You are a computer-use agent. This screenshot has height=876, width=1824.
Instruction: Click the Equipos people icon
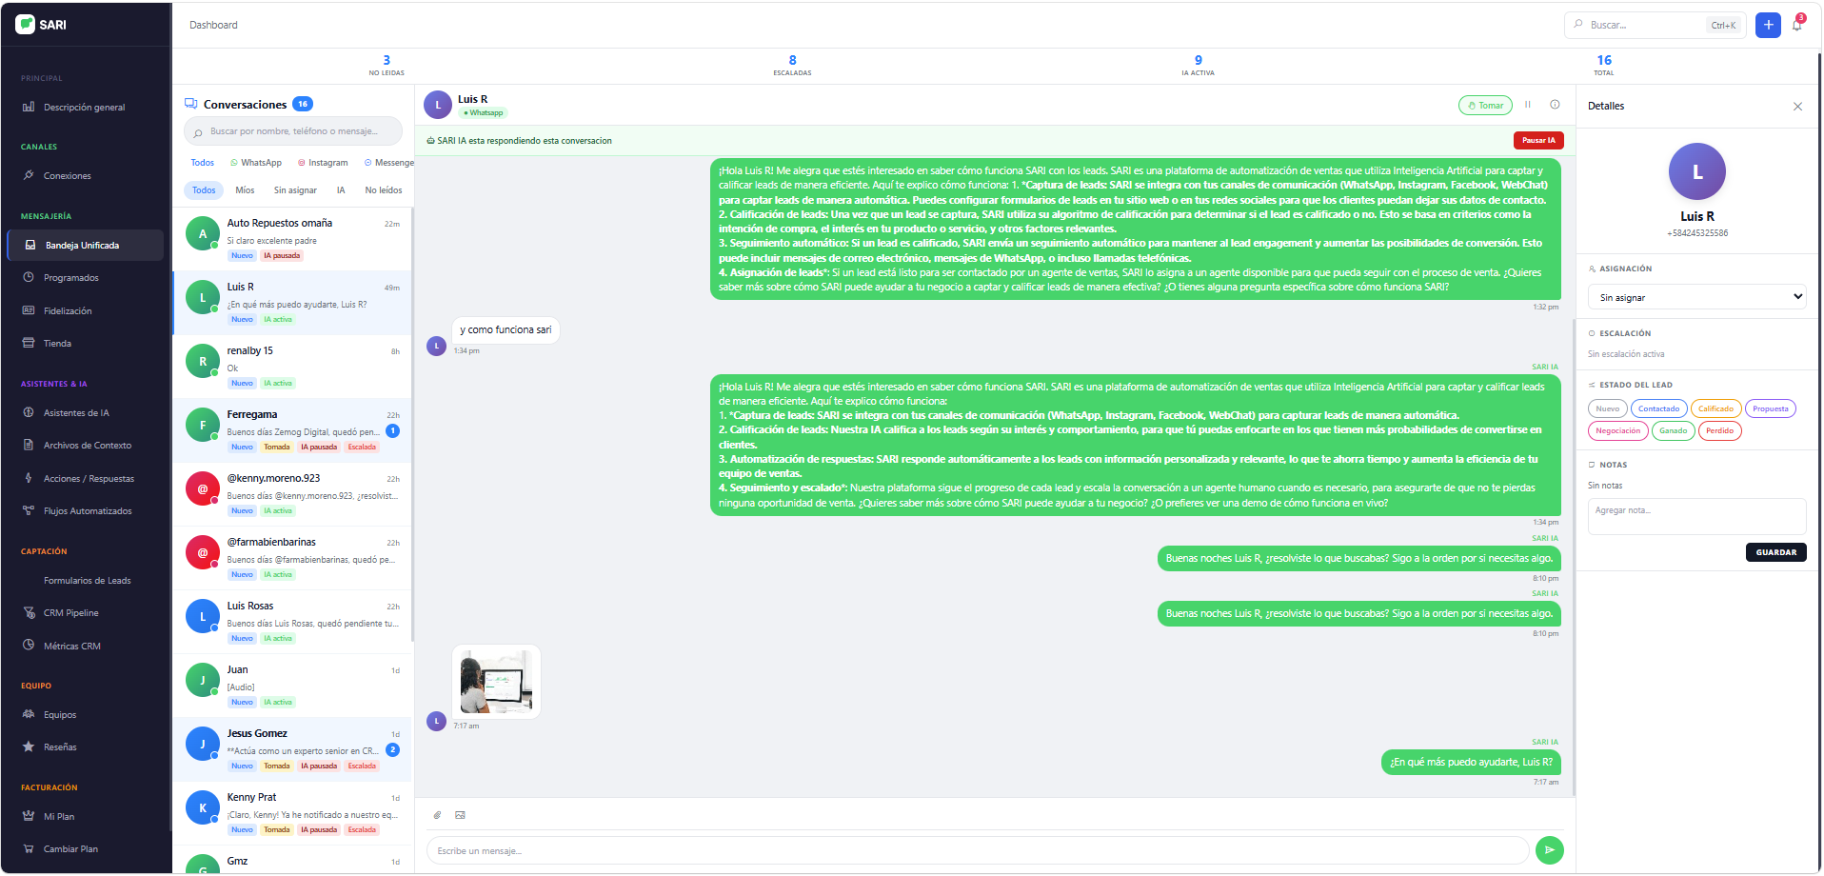(29, 715)
